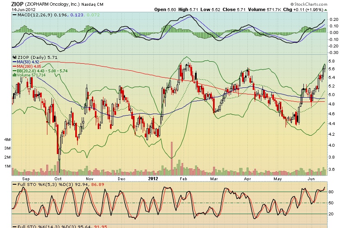Click the -0.30 MACD scale label

[x=333, y=53]
